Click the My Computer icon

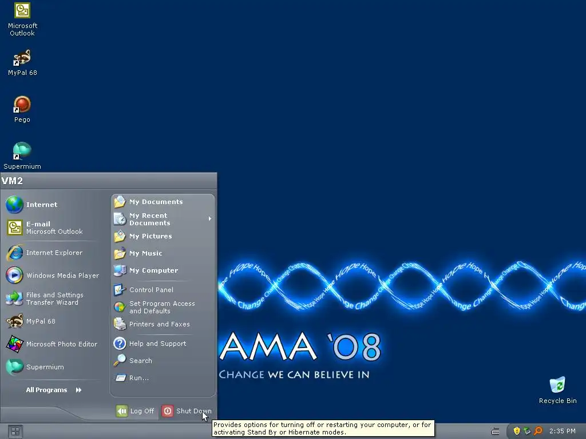120,270
